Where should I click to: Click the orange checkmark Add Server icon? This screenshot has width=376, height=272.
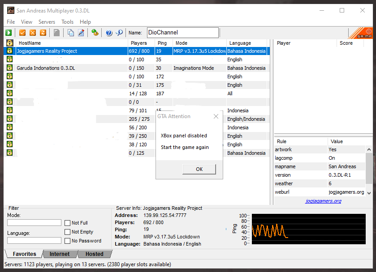tap(22, 33)
